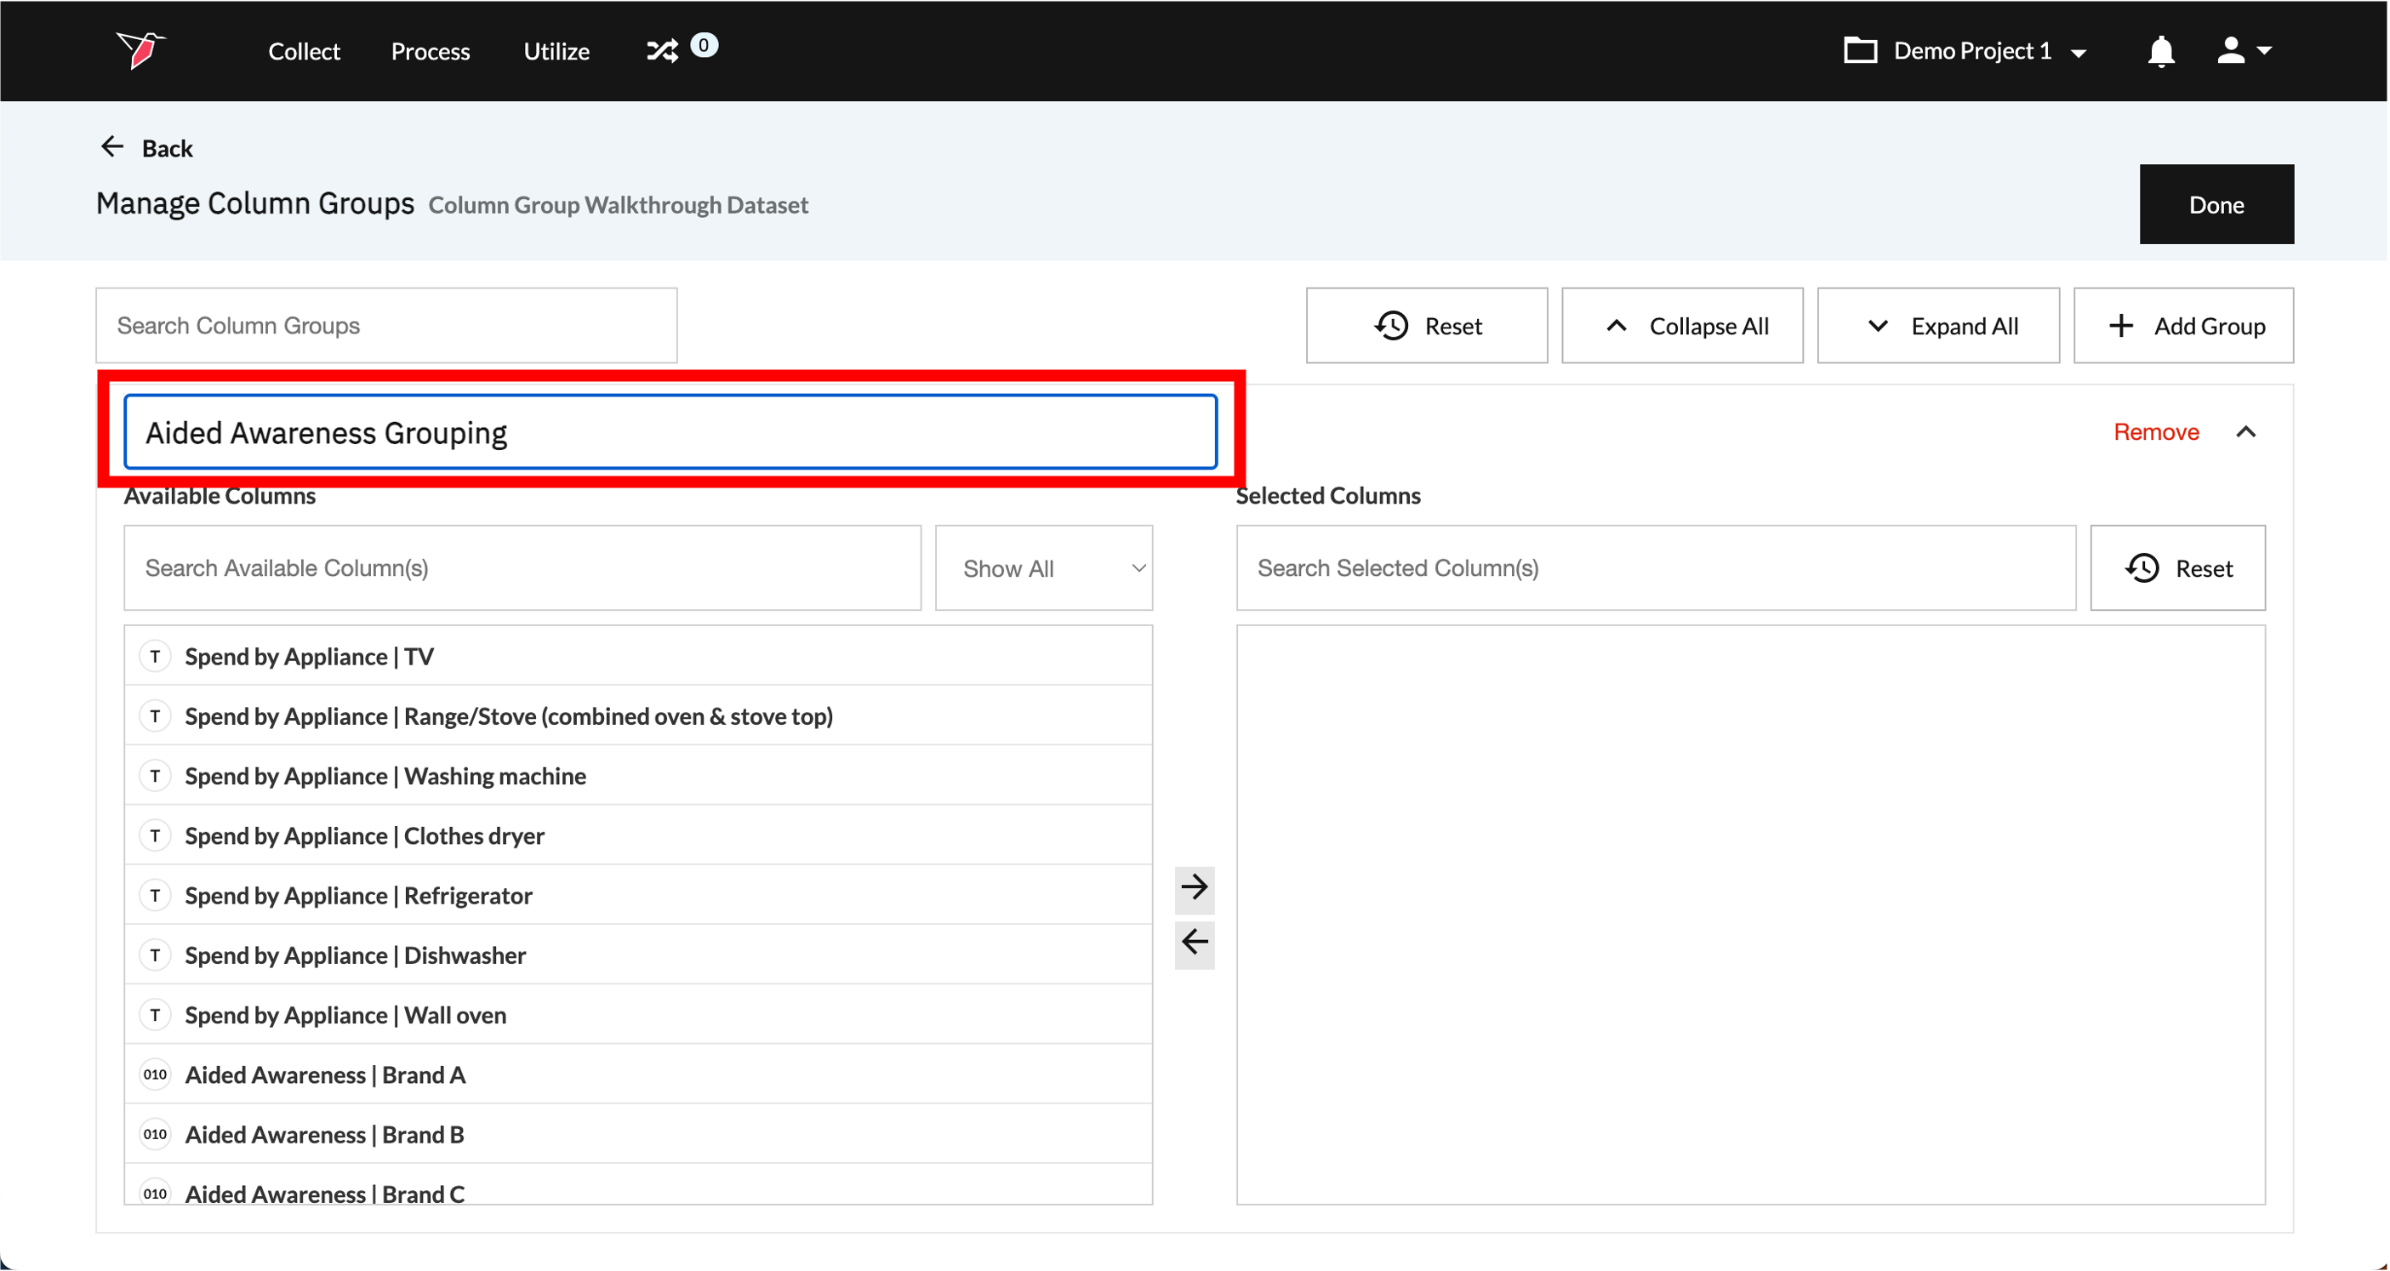The height and width of the screenshot is (1271, 2390).
Task: Open the shuffle queue icon
Action: tap(663, 50)
